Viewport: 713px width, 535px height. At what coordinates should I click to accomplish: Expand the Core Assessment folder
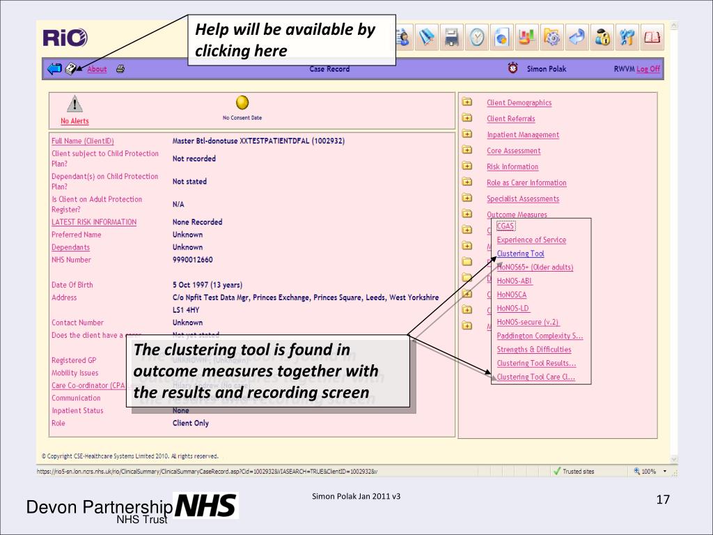pyautogui.click(x=467, y=150)
